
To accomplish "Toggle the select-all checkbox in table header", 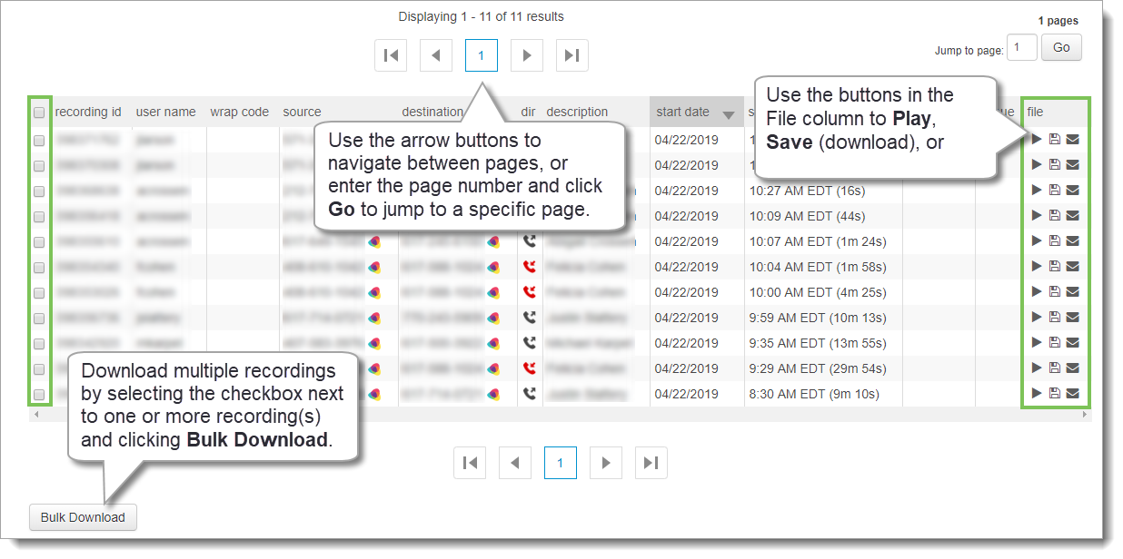I will 39,113.
